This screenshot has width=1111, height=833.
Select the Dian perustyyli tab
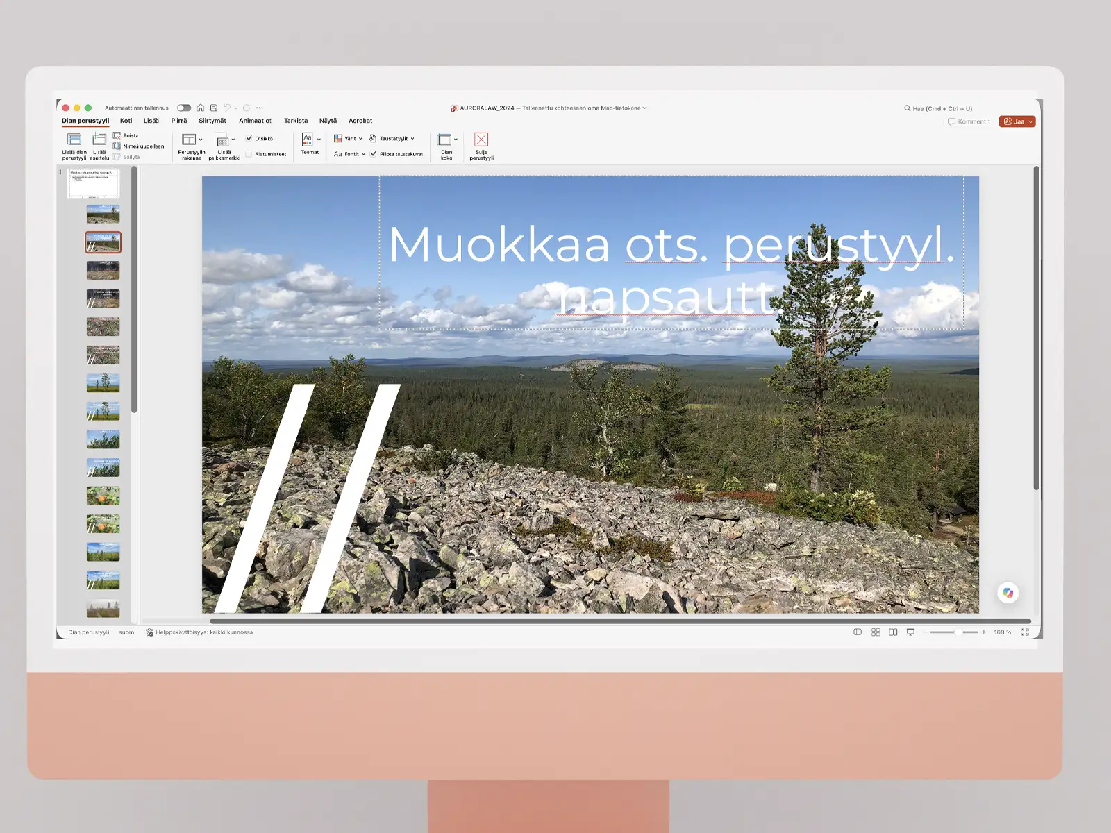85,121
